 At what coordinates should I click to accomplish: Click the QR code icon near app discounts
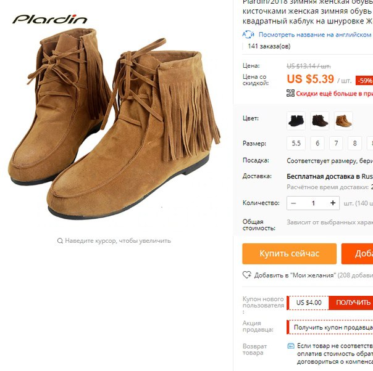coord(290,93)
